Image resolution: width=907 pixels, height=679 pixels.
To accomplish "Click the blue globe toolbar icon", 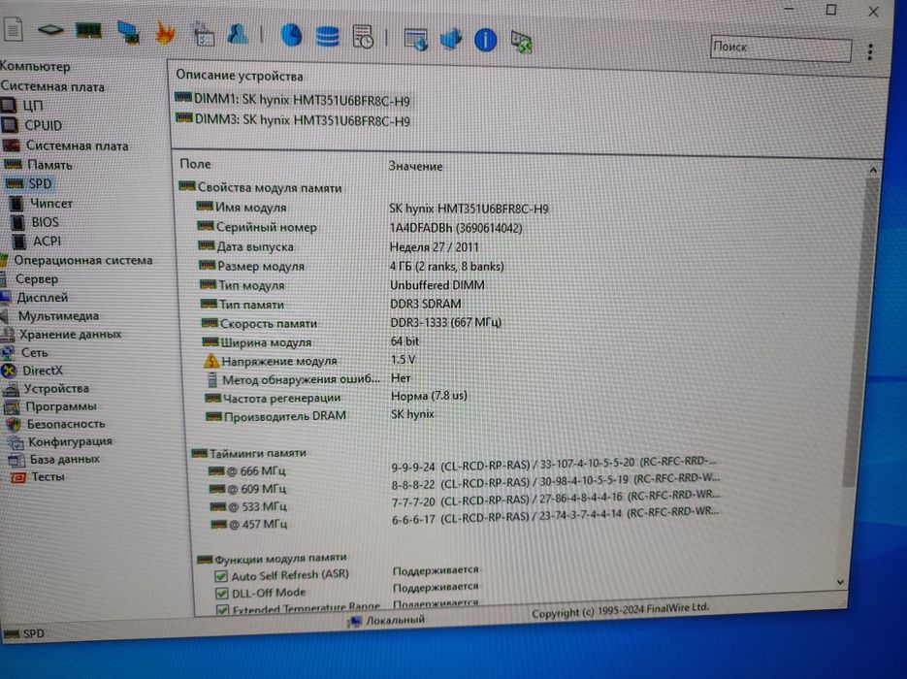I will 292,35.
